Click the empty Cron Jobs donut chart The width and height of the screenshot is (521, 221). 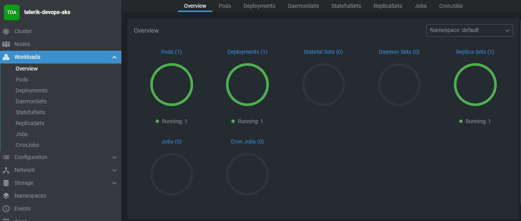(247, 174)
